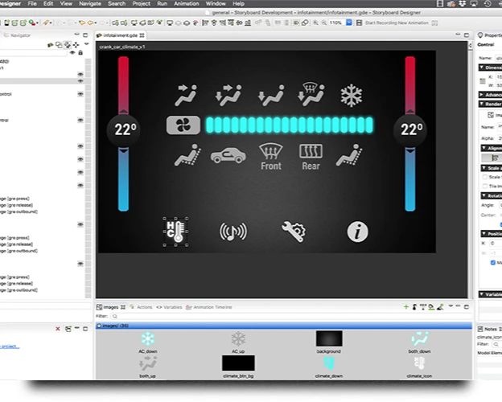Select the infotainment.gde editor tab
502x402 pixels.
(x=121, y=35)
